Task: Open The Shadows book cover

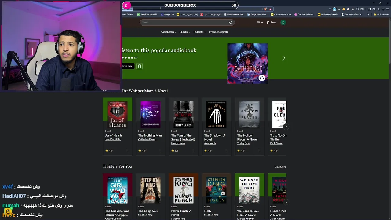Action: (216, 114)
